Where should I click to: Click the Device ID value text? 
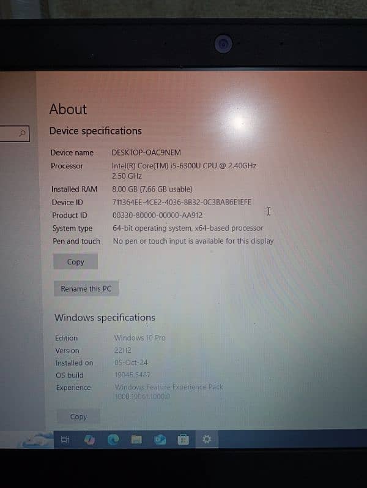(x=182, y=202)
